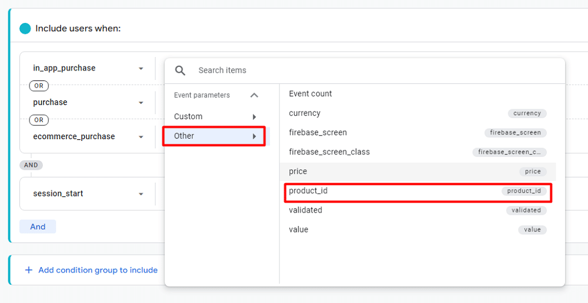Select the Event count option
Viewport: 588px width, 303px height.
pyautogui.click(x=310, y=94)
